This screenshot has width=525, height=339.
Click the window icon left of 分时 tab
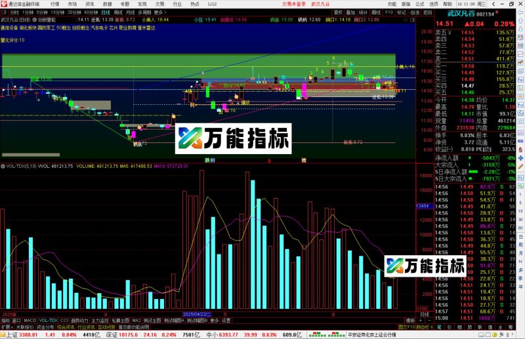click(x=4, y=12)
